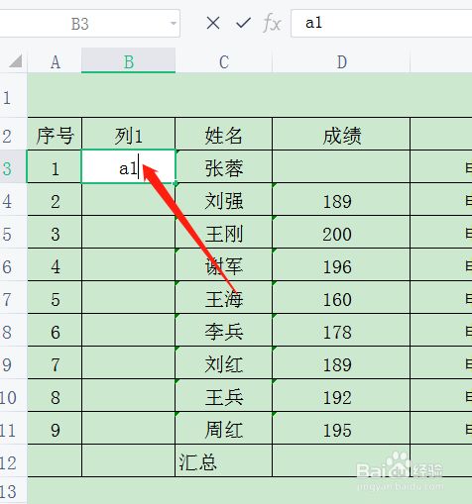Select column C header

(224, 61)
